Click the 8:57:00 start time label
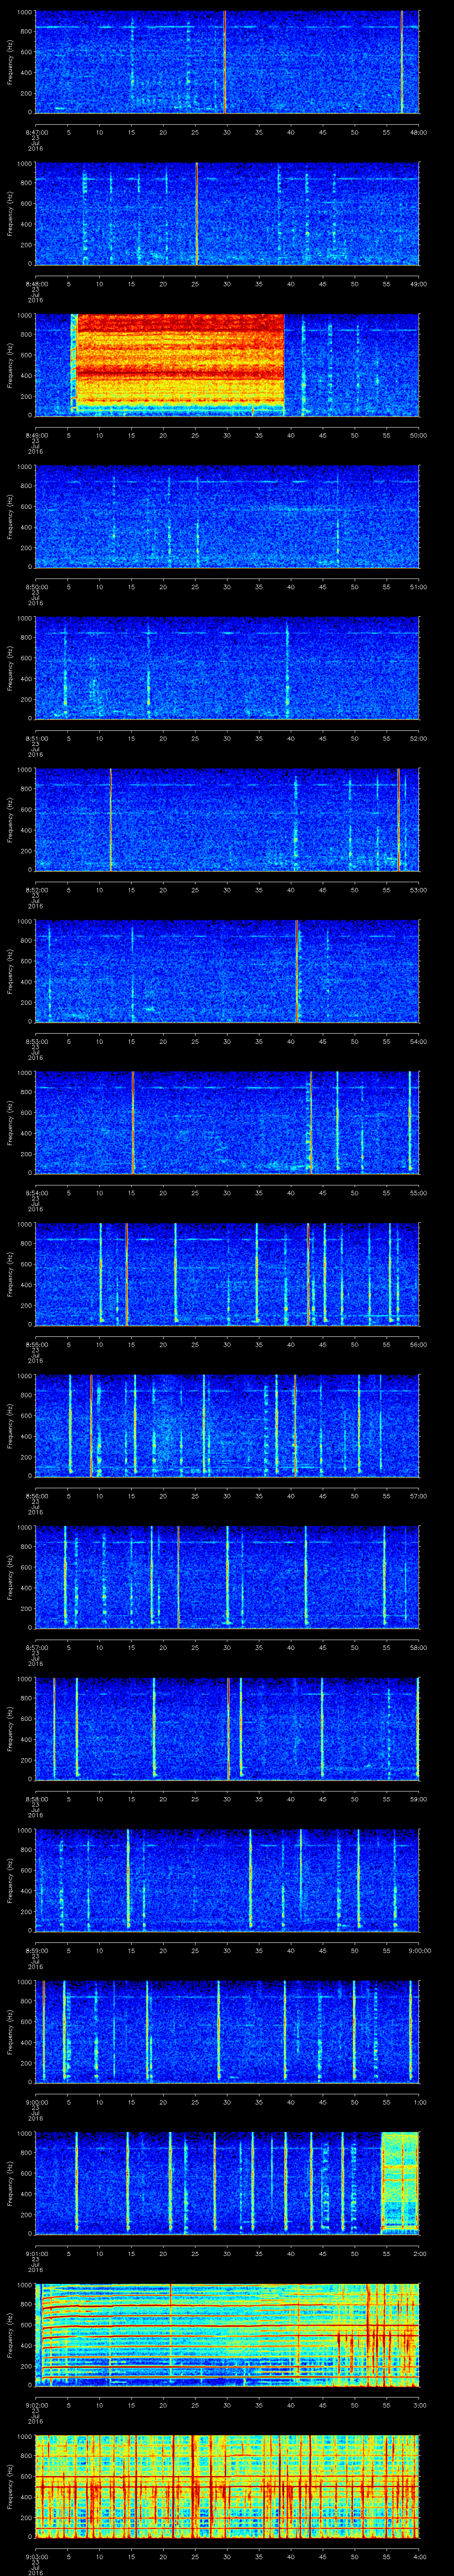 tap(36, 1647)
